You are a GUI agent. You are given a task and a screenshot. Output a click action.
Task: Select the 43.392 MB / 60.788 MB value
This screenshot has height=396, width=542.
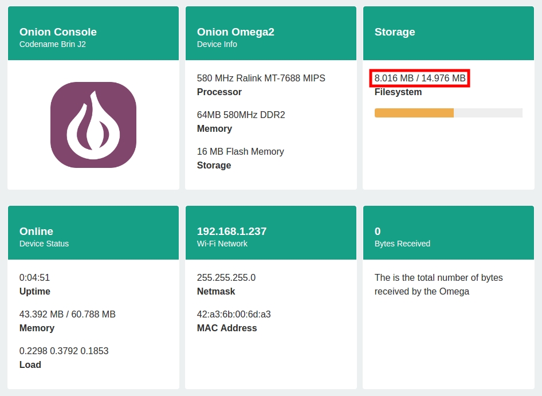[68, 314]
